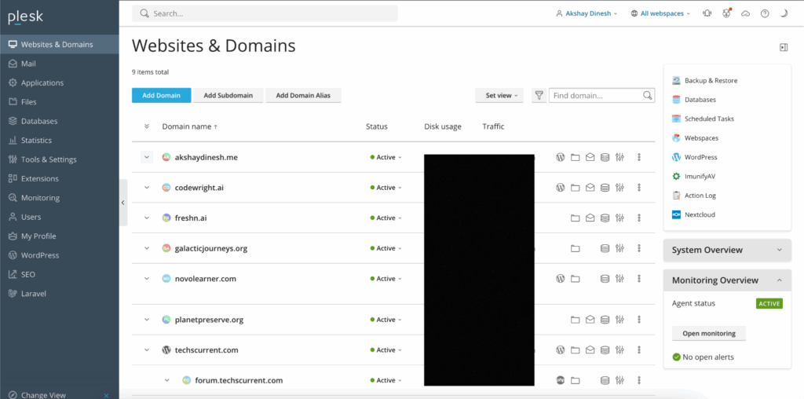
Task: Collapse the Monitoring Overview panel
Action: click(x=727, y=280)
